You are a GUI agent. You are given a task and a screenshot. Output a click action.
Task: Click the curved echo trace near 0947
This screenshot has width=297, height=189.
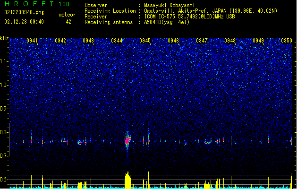[x=208, y=142]
